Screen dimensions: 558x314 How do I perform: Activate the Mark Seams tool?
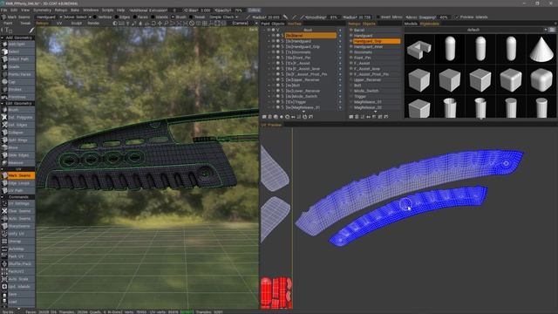point(17,175)
